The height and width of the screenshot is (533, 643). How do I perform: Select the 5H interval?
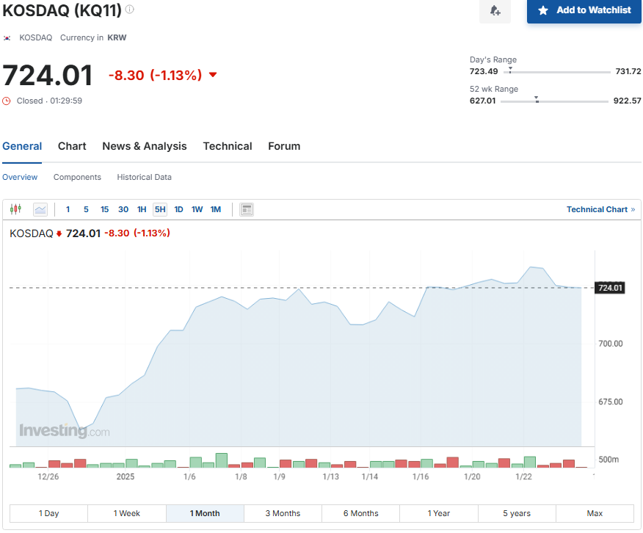coord(160,209)
